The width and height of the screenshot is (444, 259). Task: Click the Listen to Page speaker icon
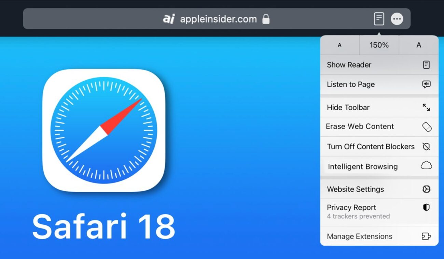(426, 84)
